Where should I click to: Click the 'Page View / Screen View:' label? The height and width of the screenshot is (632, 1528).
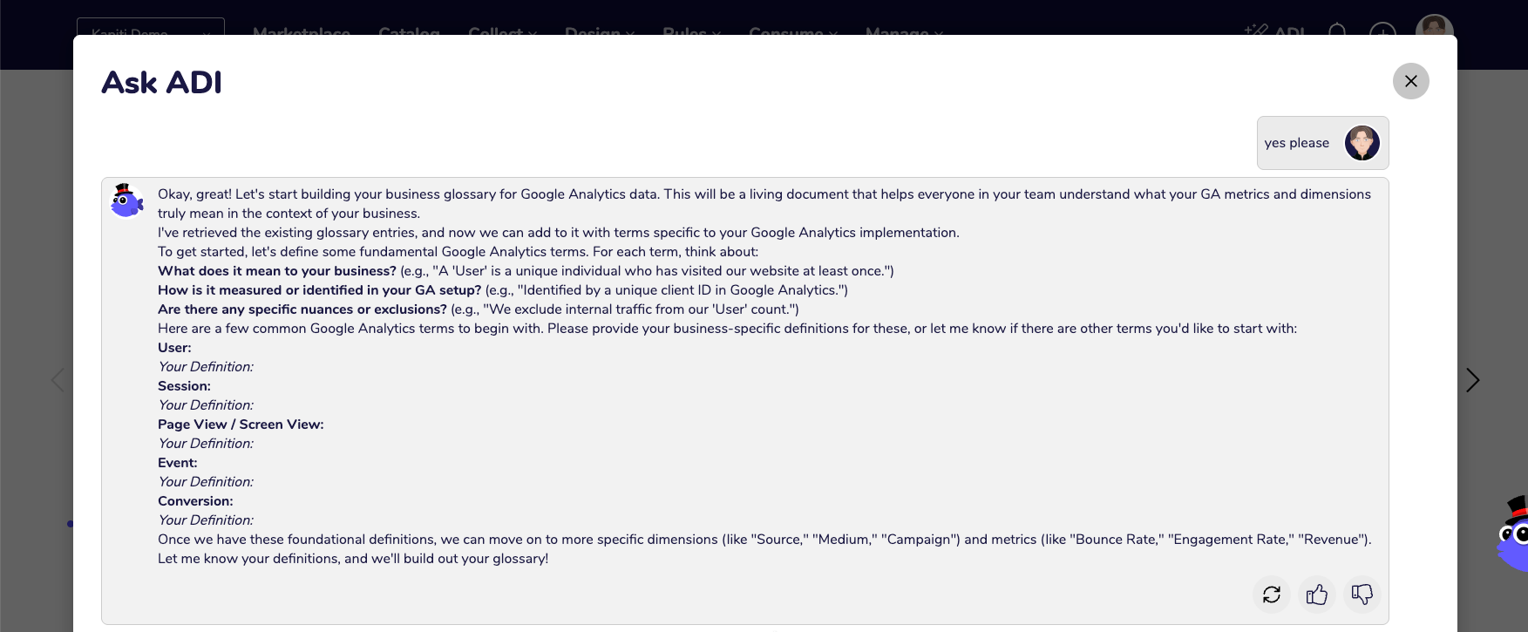(241, 425)
